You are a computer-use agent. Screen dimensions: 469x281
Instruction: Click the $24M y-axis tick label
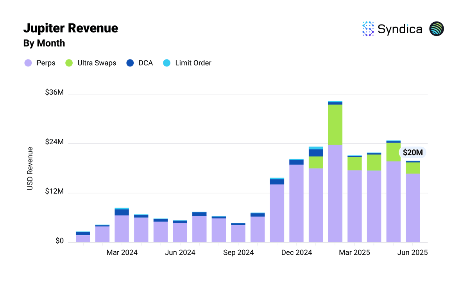pos(54,142)
